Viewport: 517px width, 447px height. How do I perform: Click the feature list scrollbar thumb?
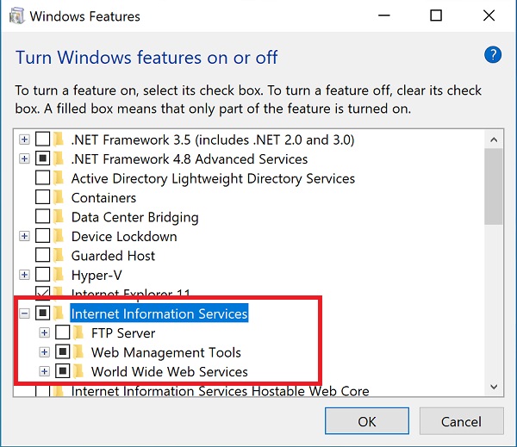[x=494, y=187]
